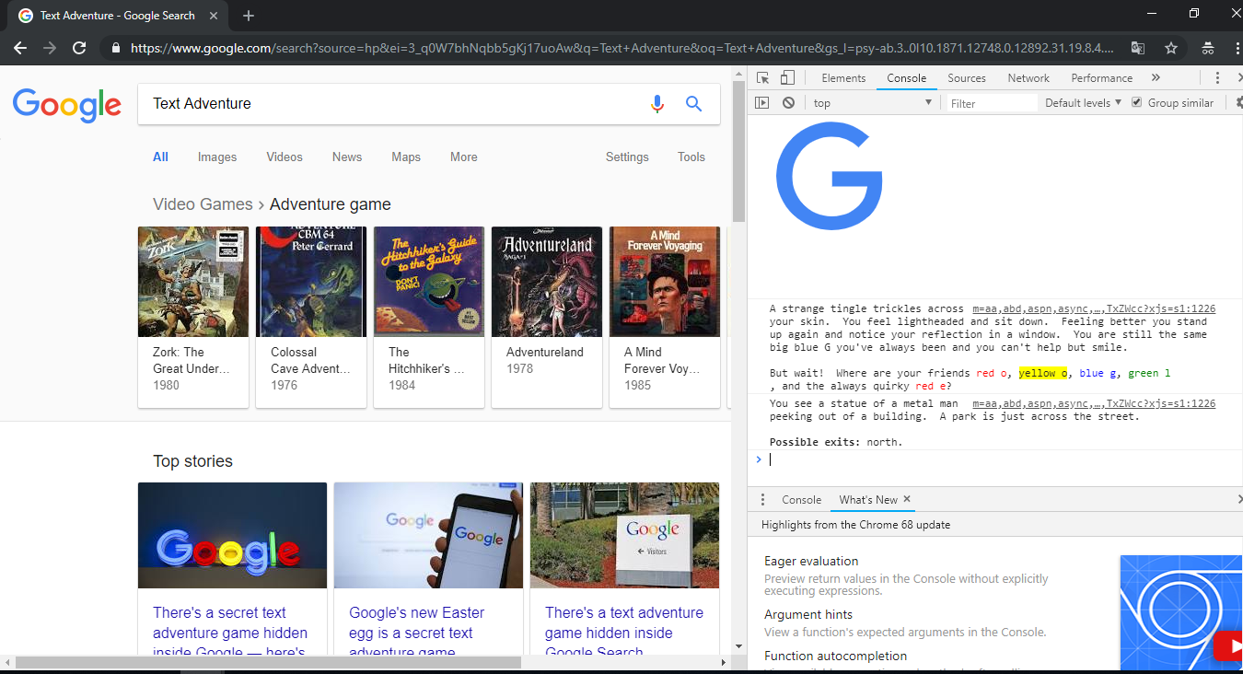Screen dimensions: 1243x674
Task: Click the Google Visitors sign thumbnail
Action: 624,535
